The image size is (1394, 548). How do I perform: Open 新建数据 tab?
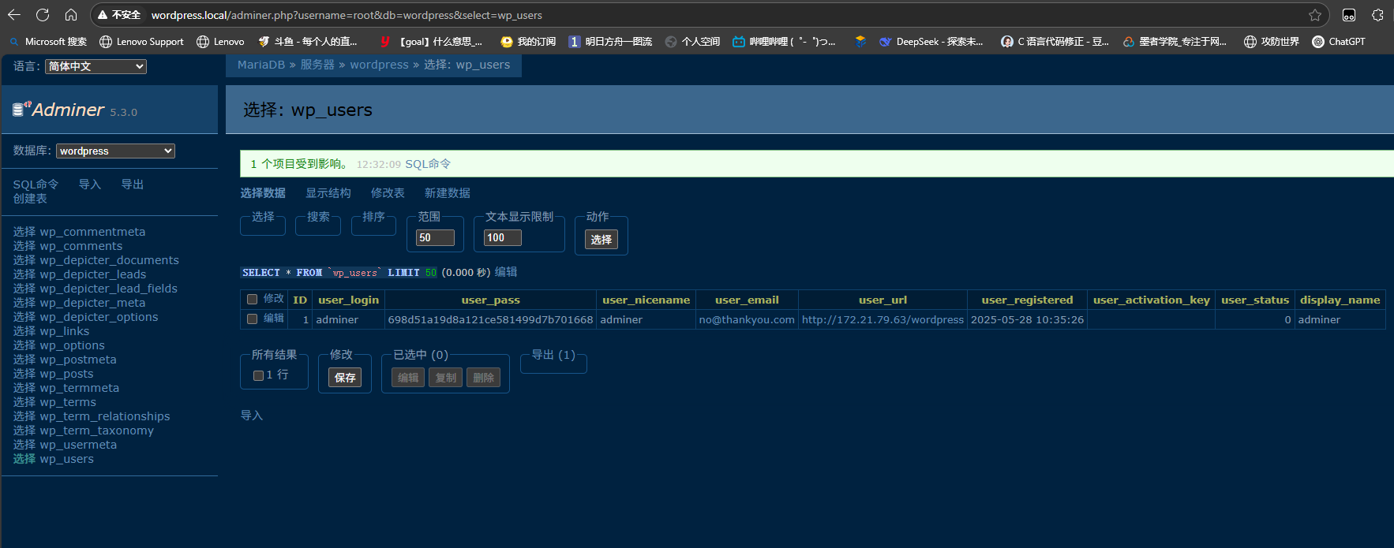(448, 193)
